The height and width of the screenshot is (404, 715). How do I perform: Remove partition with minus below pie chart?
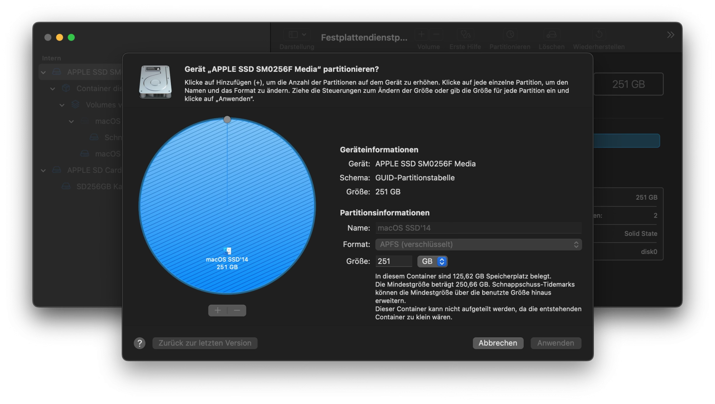pos(237,310)
